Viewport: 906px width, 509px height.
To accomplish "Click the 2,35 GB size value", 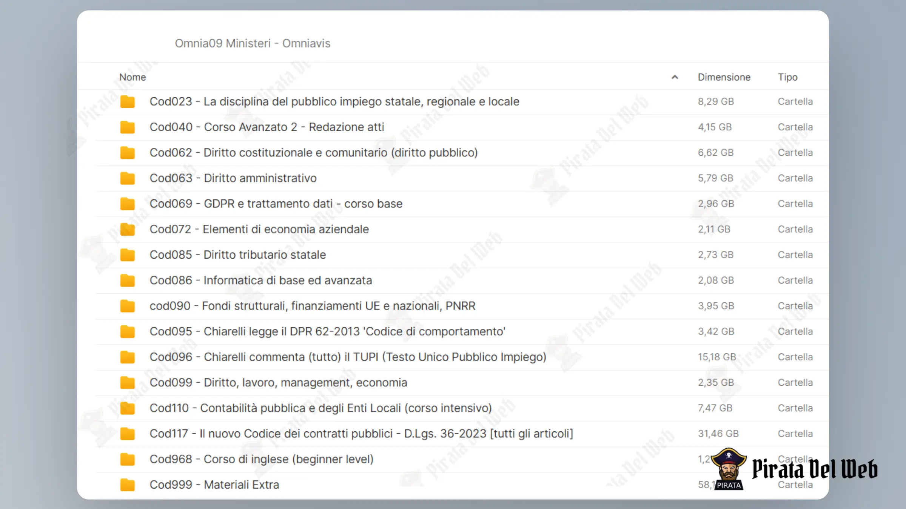I will click(716, 383).
